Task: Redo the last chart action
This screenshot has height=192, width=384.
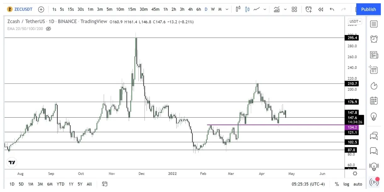Action: click(x=343, y=9)
